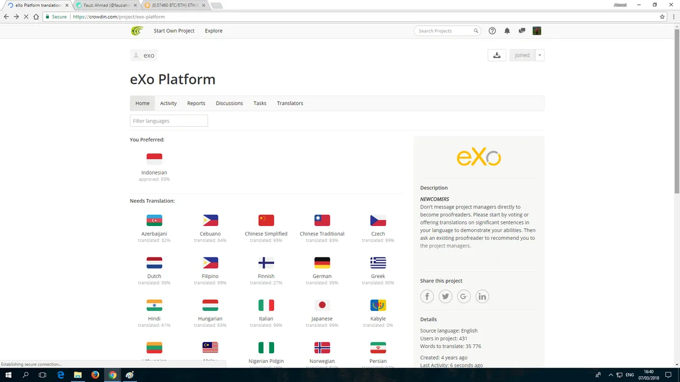The image size is (680, 382).
Task: Open the Persian language link
Action: click(x=378, y=361)
